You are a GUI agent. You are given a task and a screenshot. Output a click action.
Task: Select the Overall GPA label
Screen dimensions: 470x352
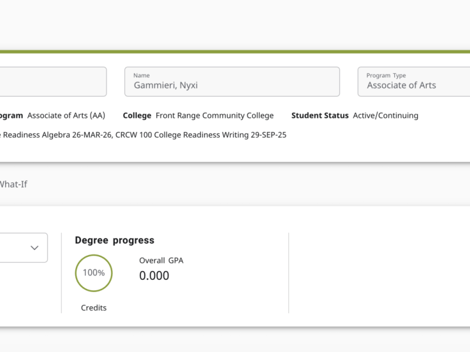click(161, 260)
